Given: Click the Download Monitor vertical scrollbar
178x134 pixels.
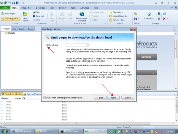Looking at the screenshot, I should 176,106.
